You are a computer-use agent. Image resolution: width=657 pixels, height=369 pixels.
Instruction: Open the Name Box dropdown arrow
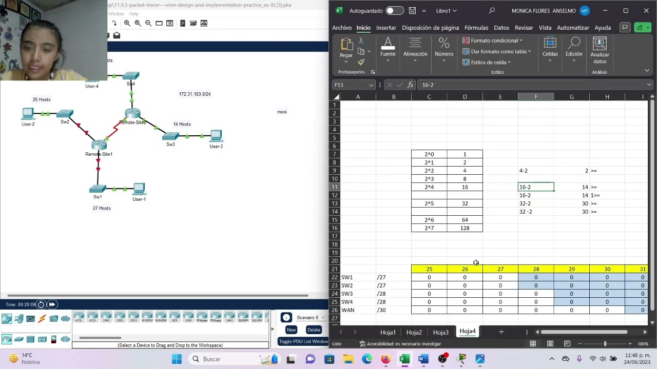coord(371,85)
